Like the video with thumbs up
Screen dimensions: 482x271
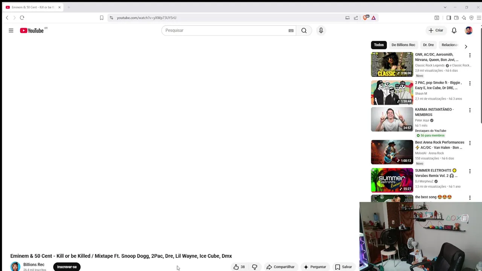[239, 267]
